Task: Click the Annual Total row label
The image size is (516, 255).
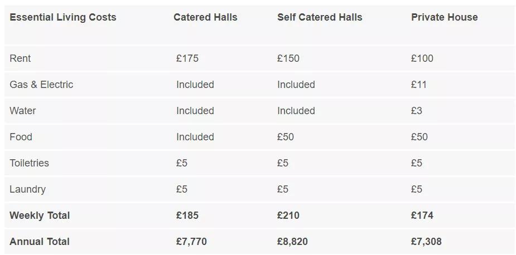Action: tap(40, 242)
